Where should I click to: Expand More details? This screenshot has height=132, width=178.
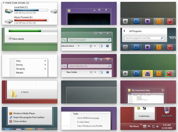[16, 39]
